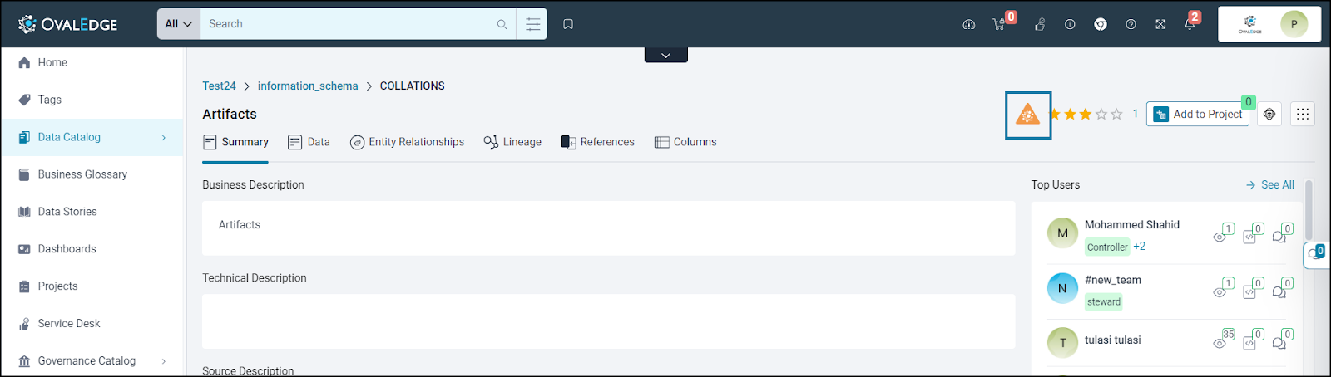Click COLLATIONS breadcrumb text
Screen dimensions: 1331x377
[413, 86]
